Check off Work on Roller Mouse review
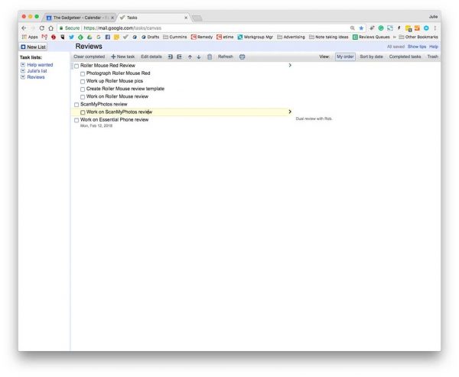Image resolution: width=459 pixels, height=377 pixels. (83, 97)
